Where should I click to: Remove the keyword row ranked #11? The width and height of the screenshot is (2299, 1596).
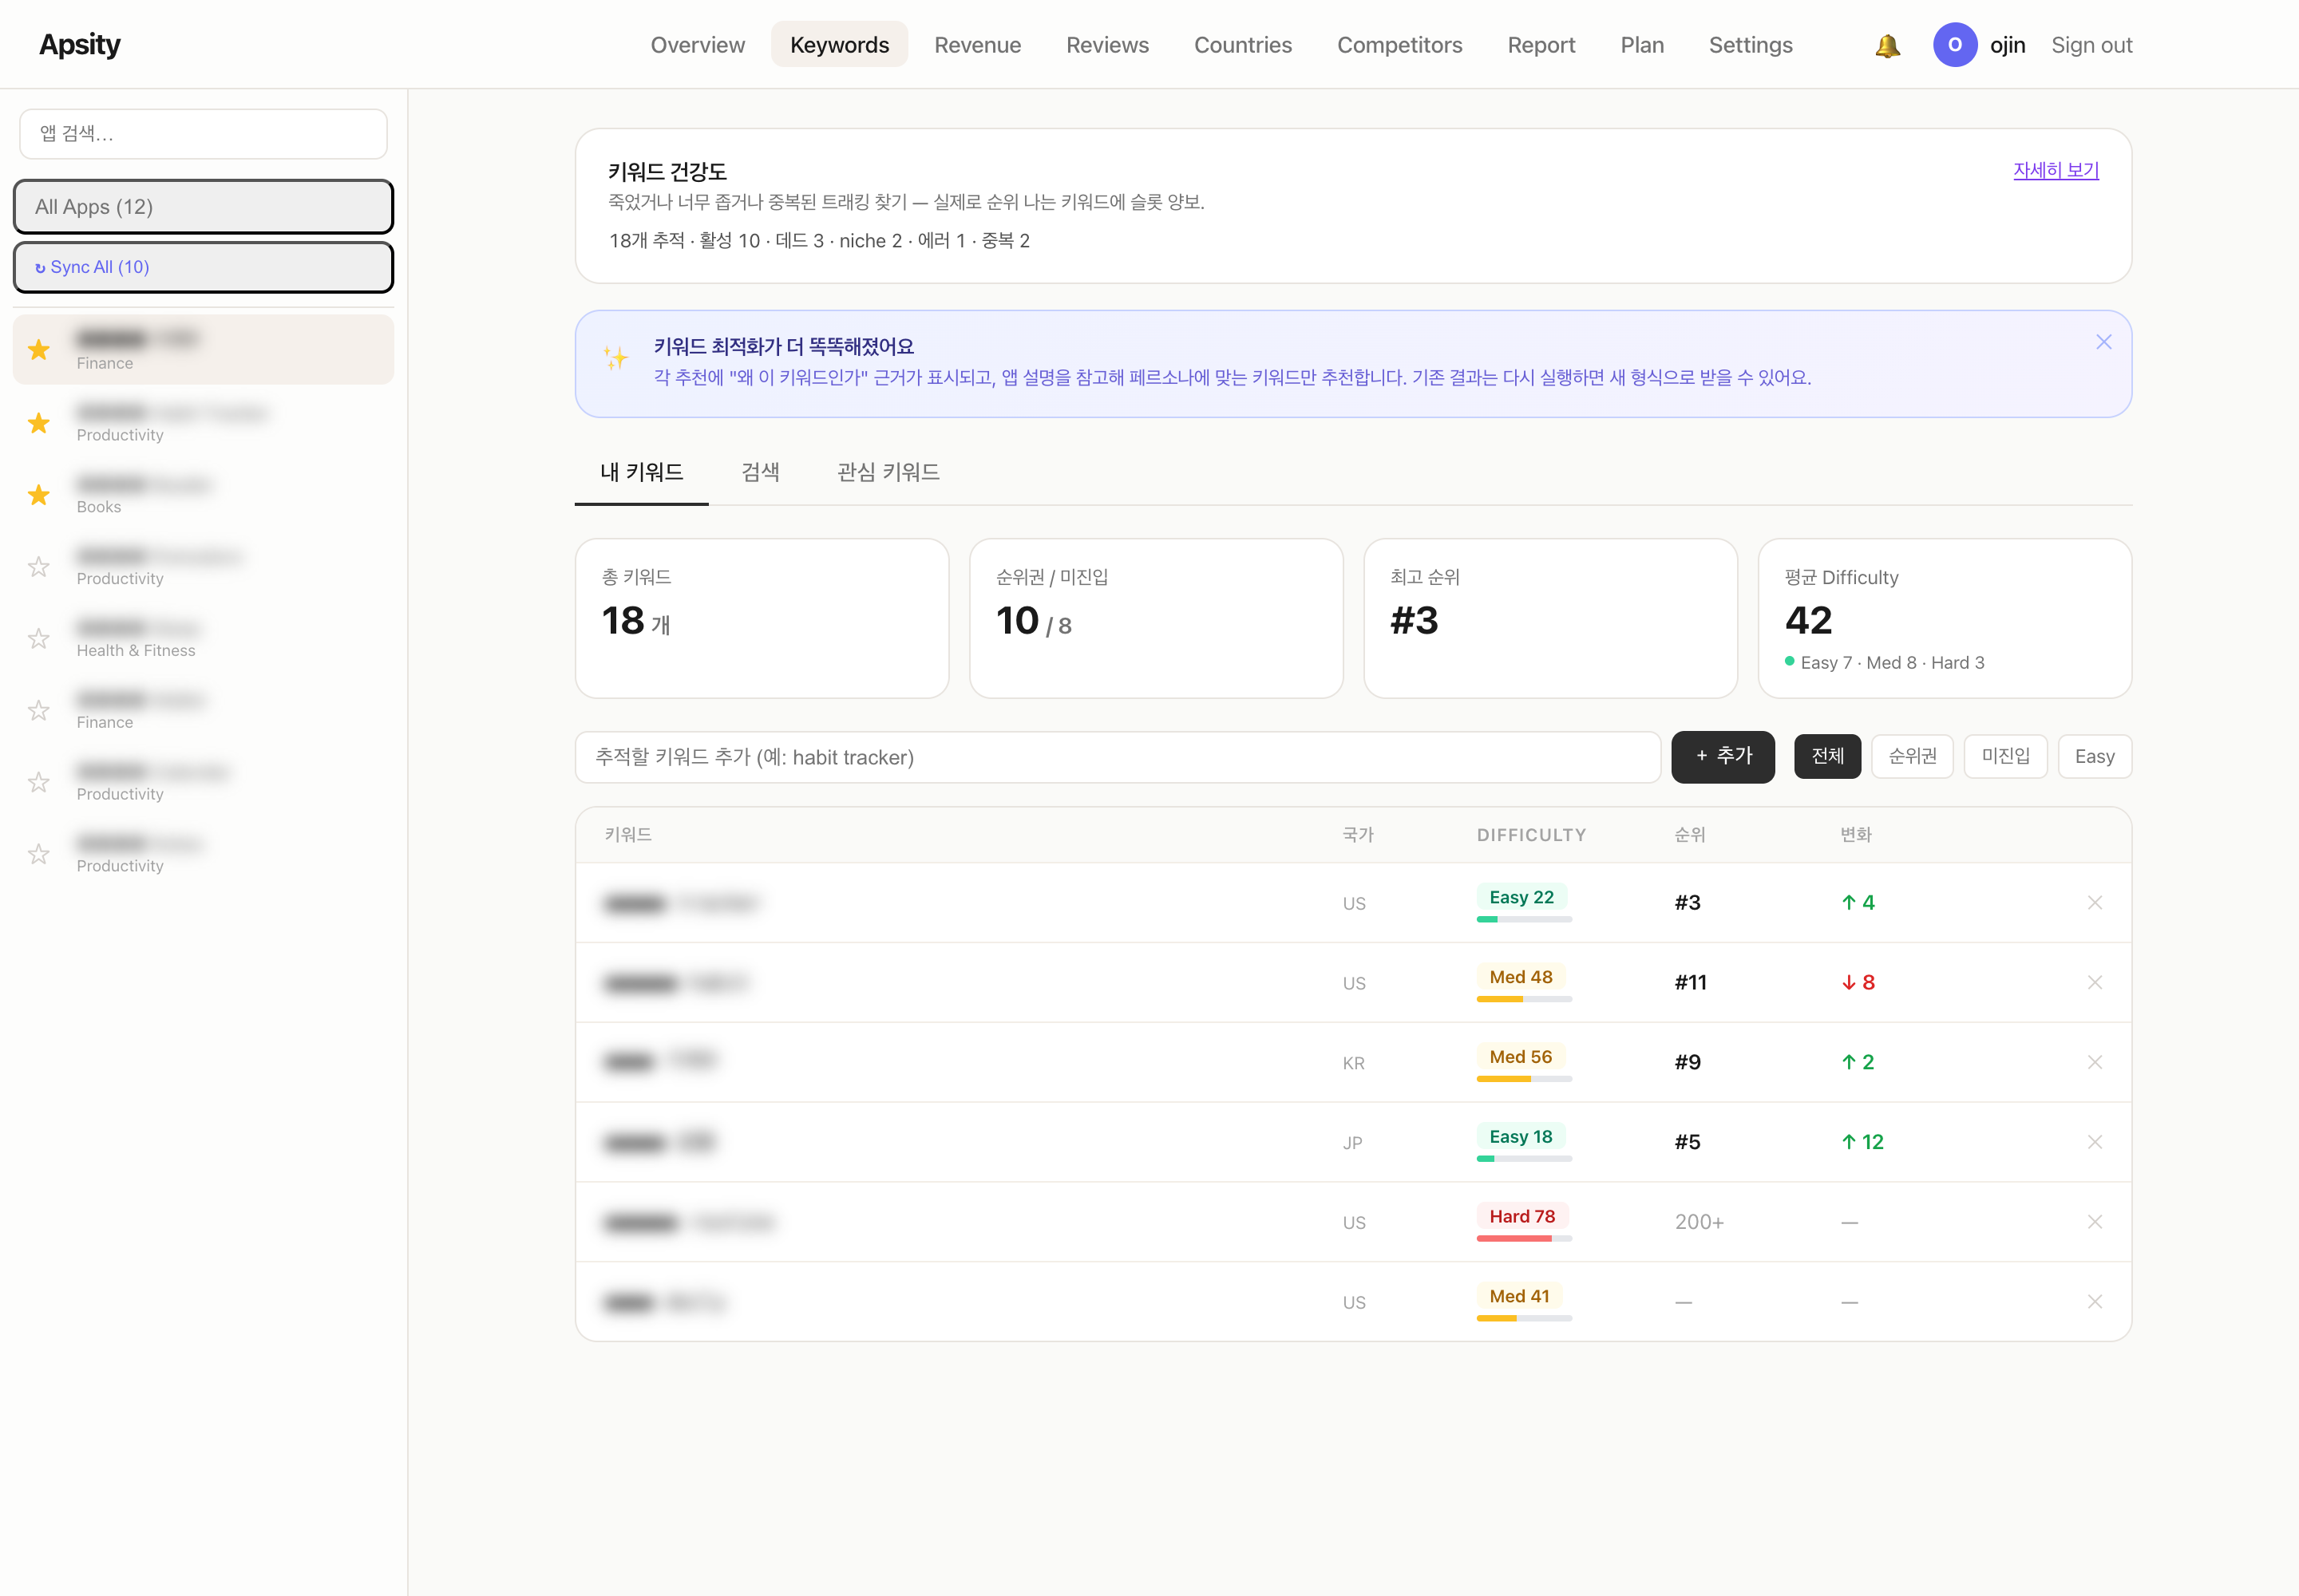[2094, 983]
